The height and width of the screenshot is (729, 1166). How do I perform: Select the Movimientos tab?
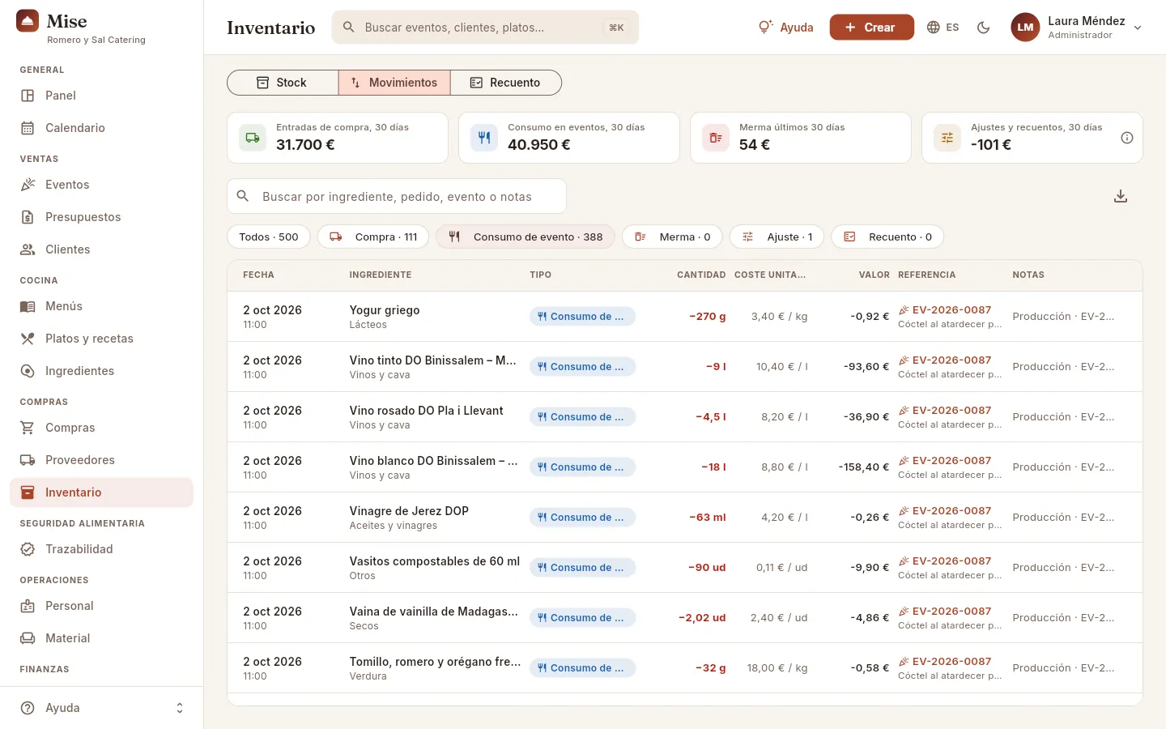(394, 83)
